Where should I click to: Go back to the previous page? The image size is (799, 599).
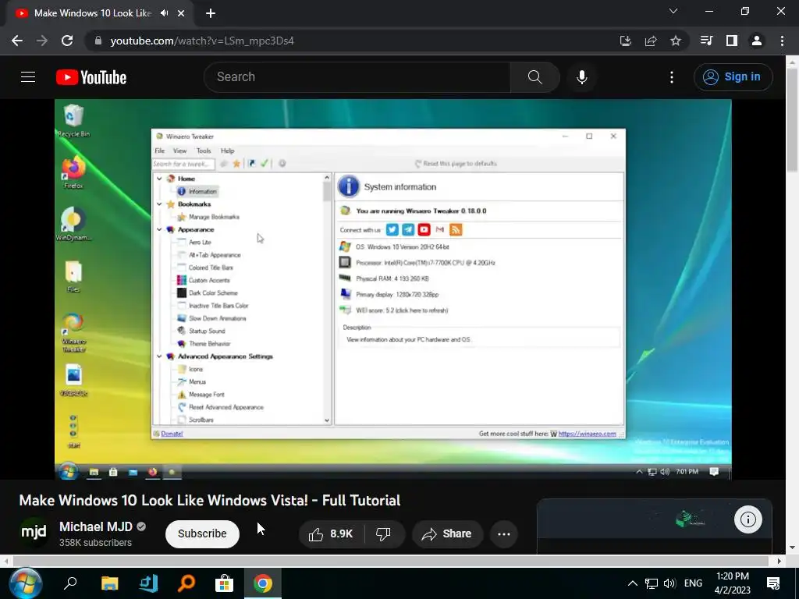tap(17, 41)
